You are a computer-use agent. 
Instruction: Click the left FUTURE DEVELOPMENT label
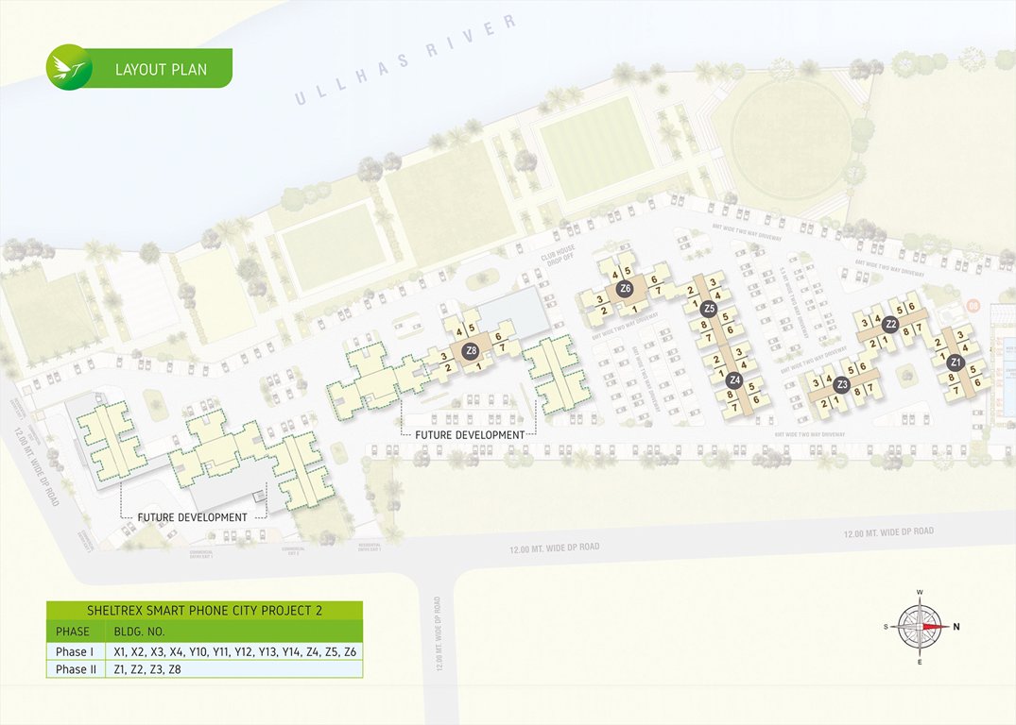[x=192, y=517]
